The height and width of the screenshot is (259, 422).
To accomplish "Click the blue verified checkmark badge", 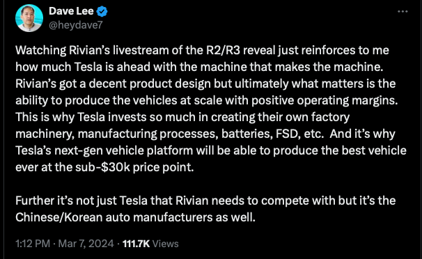I will 102,12.
